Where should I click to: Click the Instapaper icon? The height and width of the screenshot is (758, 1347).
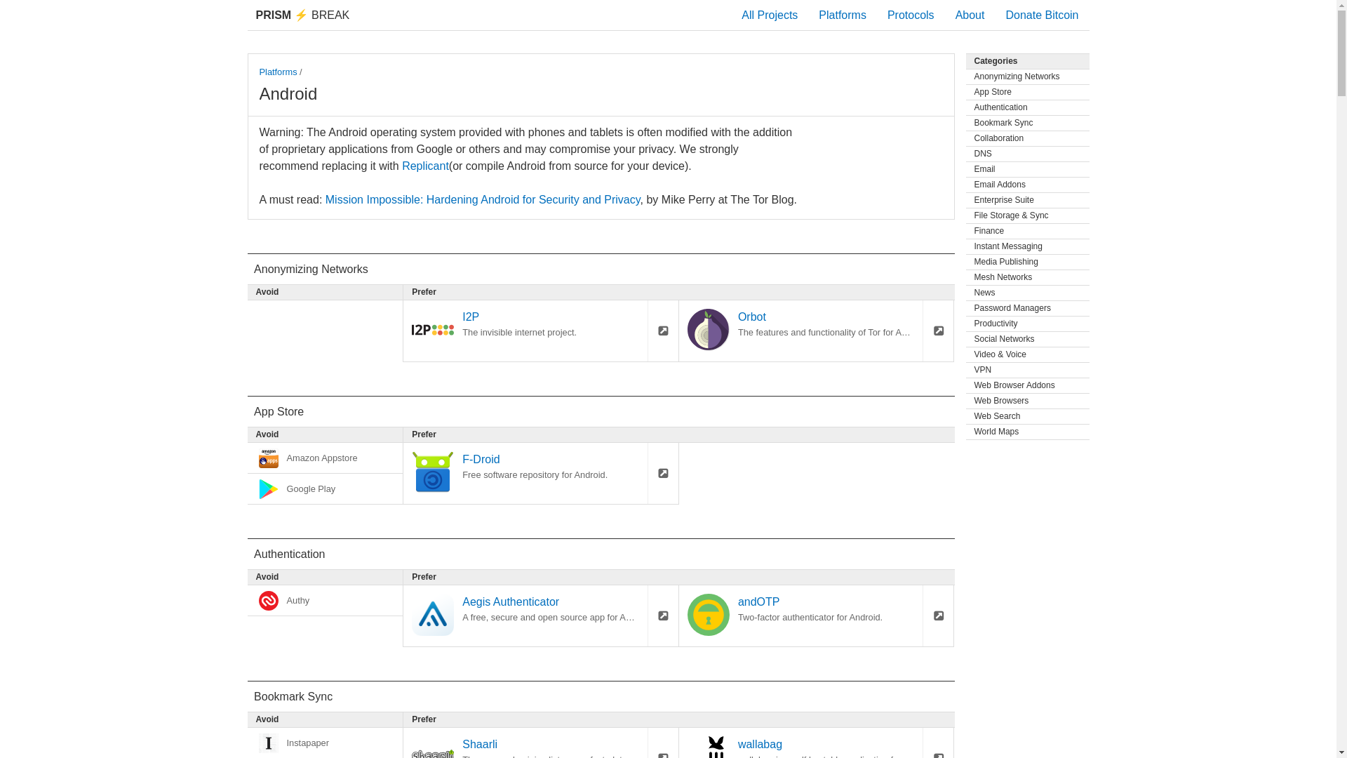coord(269,743)
